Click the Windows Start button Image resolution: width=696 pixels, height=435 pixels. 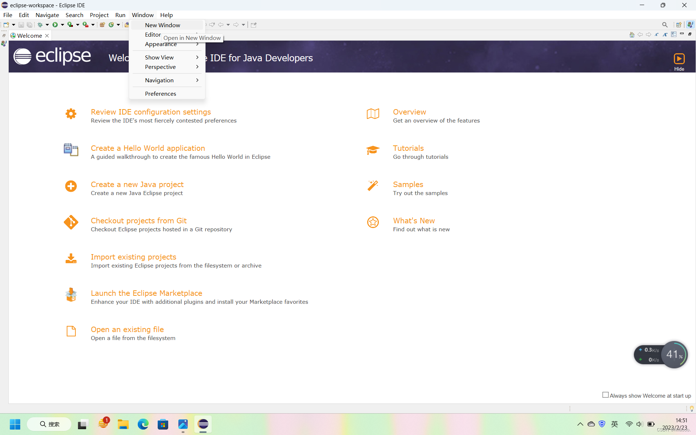(15, 424)
